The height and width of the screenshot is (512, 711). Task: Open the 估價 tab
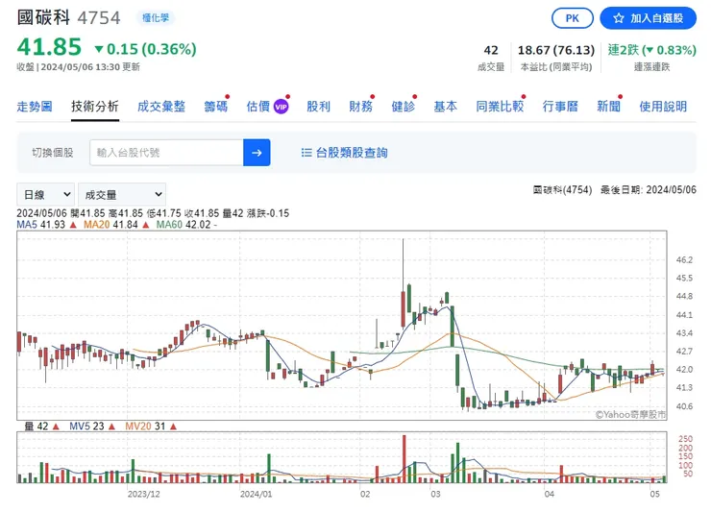258,107
